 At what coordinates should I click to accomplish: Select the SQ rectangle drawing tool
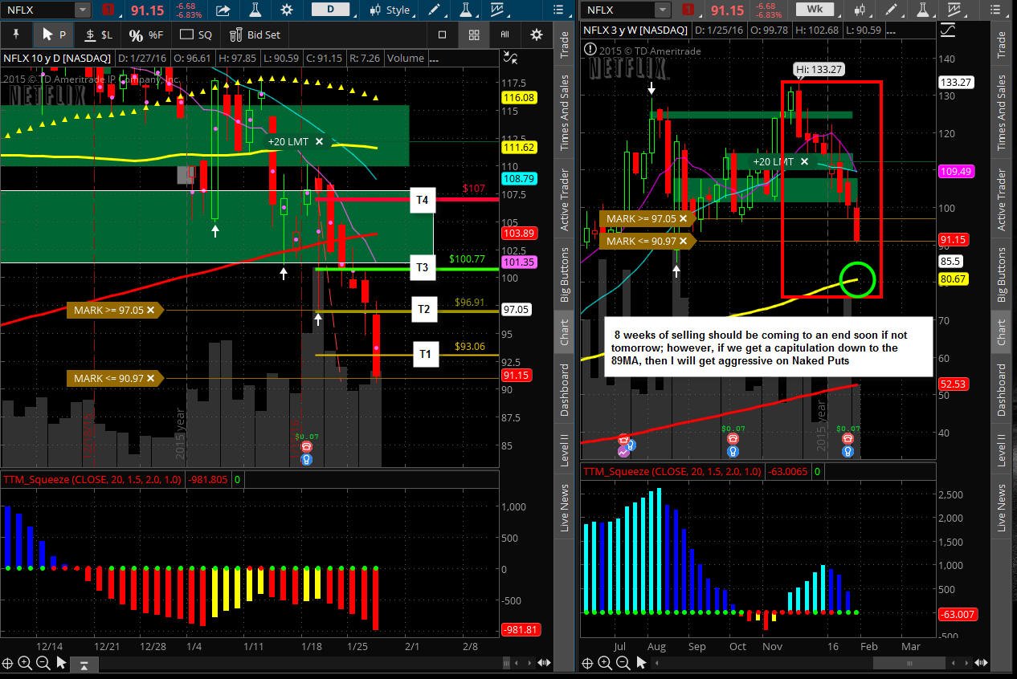[x=196, y=35]
